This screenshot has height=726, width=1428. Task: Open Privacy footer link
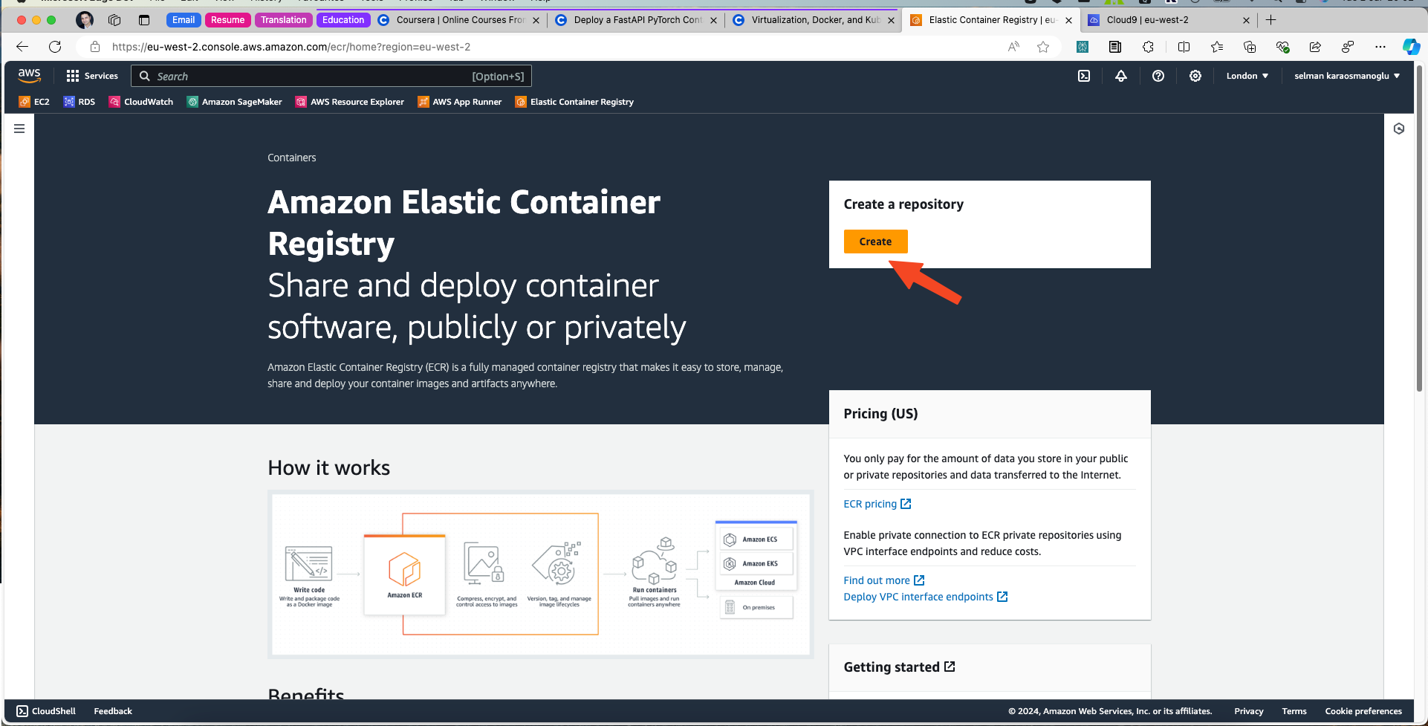click(1248, 711)
